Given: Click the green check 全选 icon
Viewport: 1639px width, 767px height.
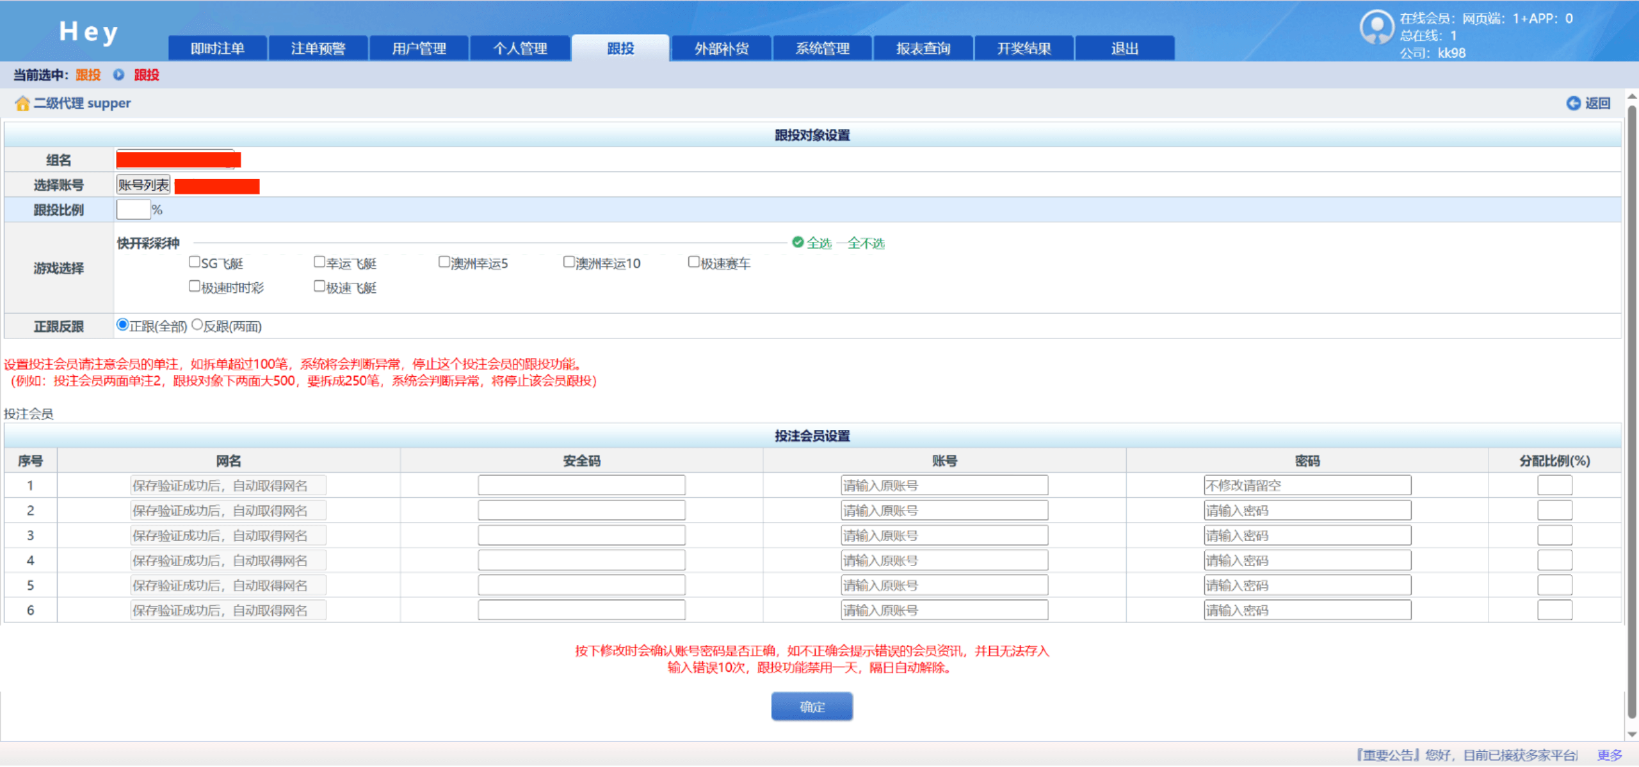Looking at the screenshot, I should click(x=798, y=242).
